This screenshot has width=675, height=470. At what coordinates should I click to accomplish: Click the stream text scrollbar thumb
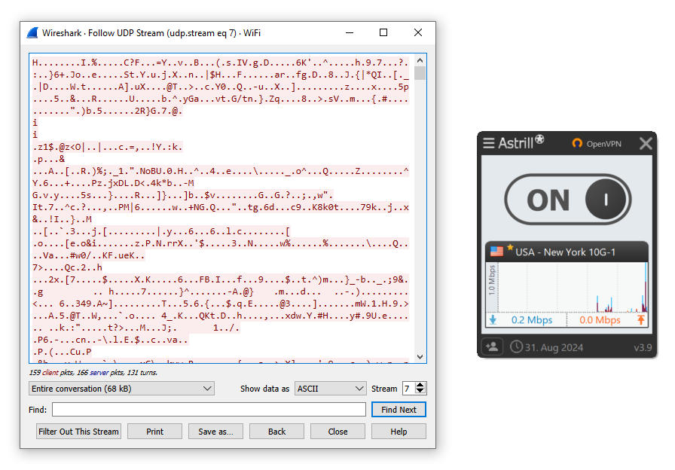[x=420, y=73]
